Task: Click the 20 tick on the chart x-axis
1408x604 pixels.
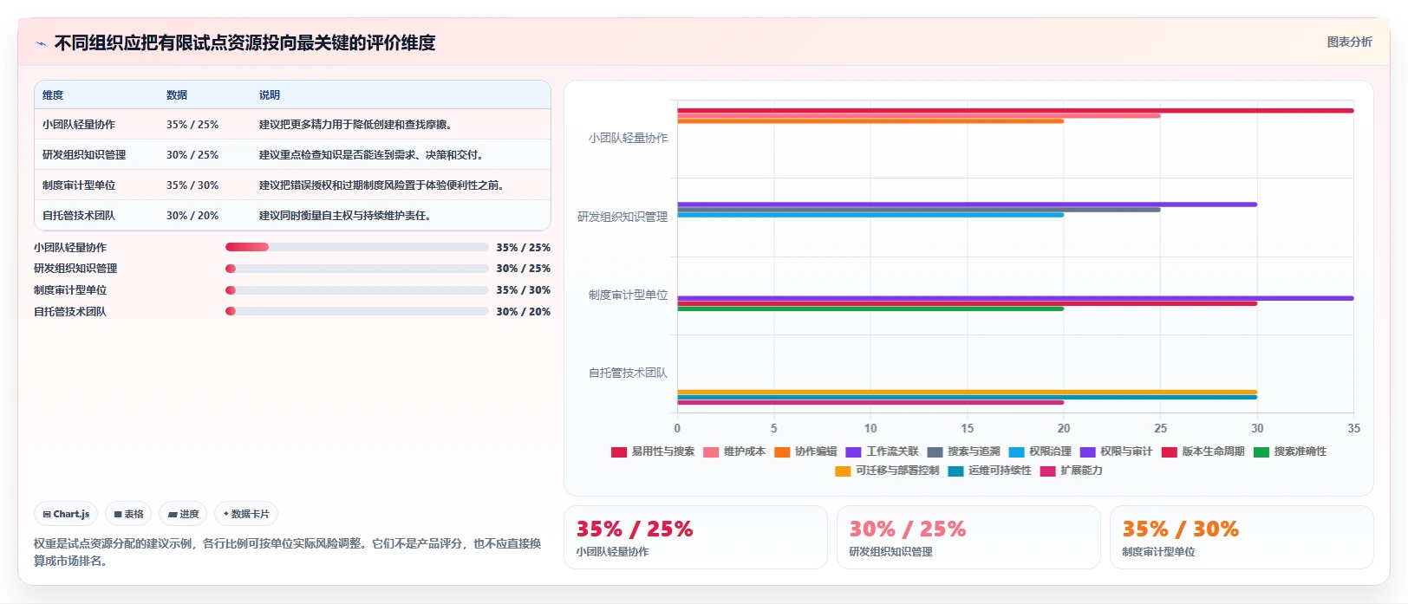Action: 1064,428
